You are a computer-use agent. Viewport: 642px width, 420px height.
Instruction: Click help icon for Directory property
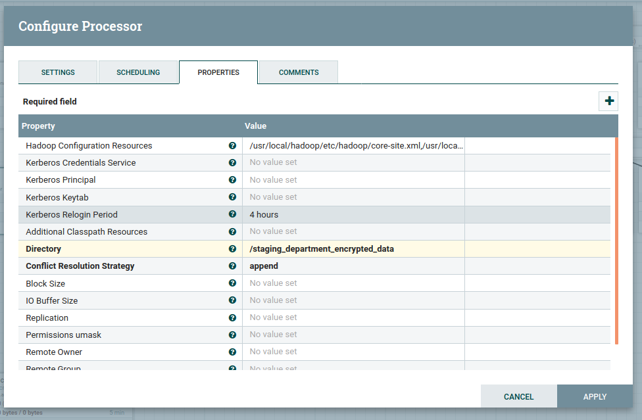point(232,249)
